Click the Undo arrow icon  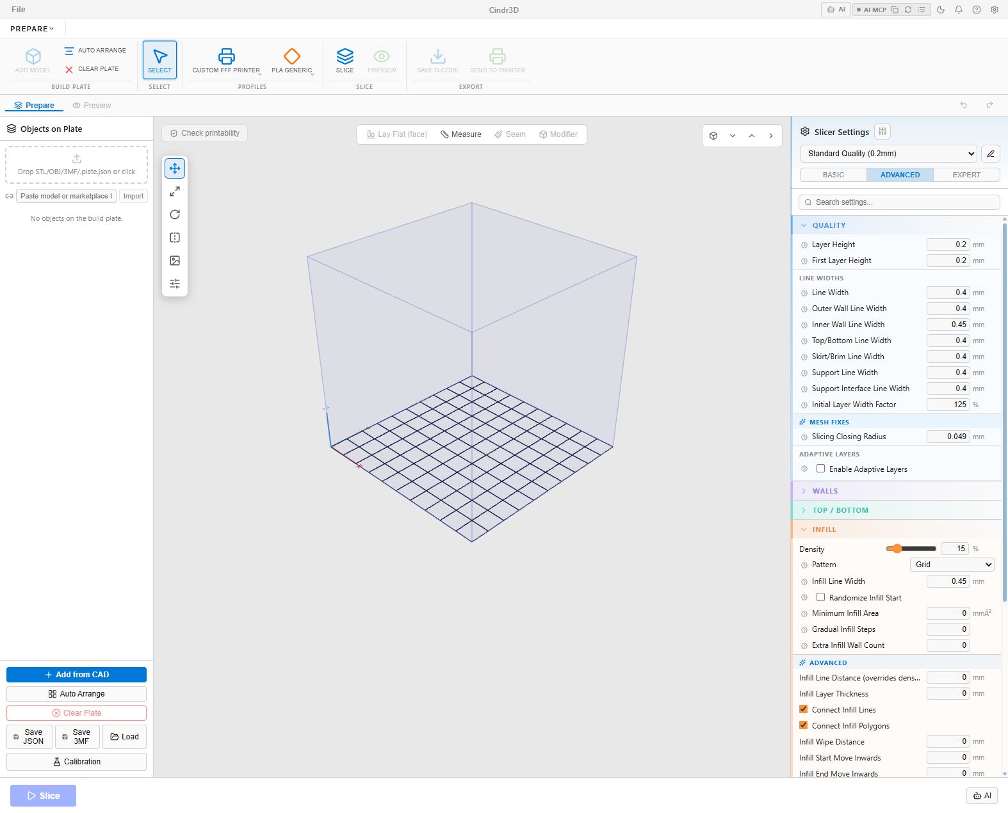963,105
